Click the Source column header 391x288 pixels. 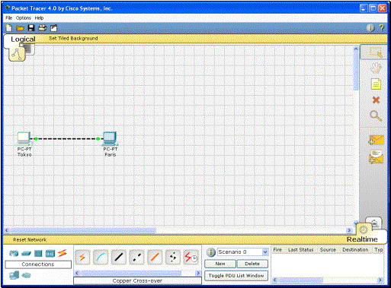tap(328, 250)
